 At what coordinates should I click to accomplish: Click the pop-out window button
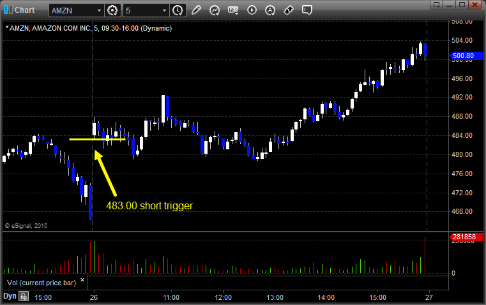(436, 4)
